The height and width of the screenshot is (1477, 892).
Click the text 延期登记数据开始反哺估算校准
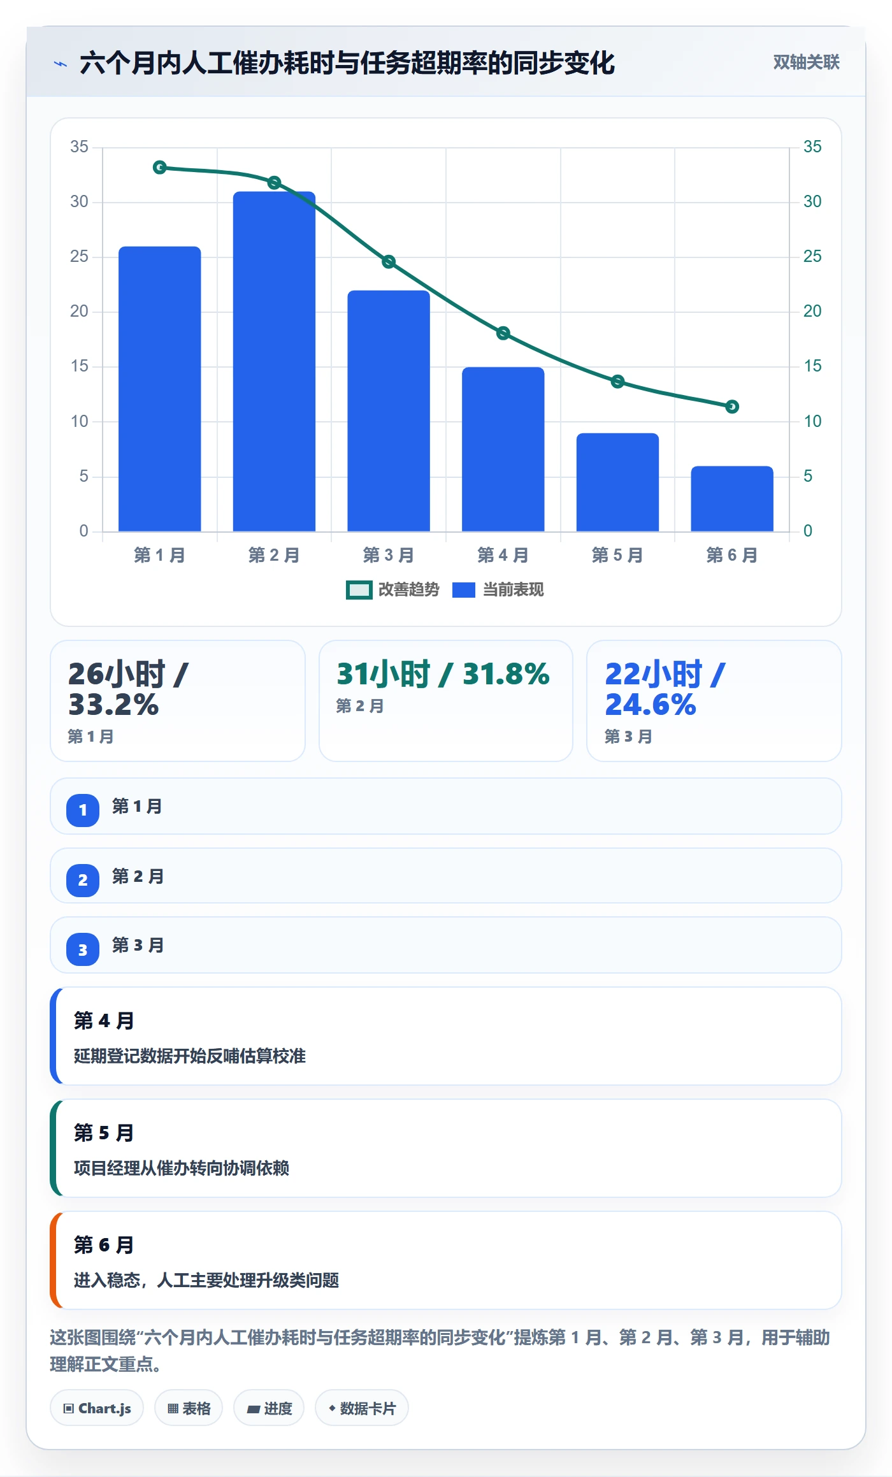[190, 1056]
